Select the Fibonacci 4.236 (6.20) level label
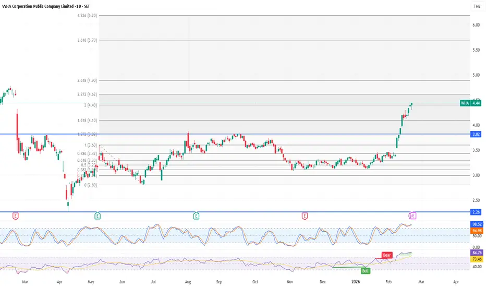 click(x=87, y=15)
